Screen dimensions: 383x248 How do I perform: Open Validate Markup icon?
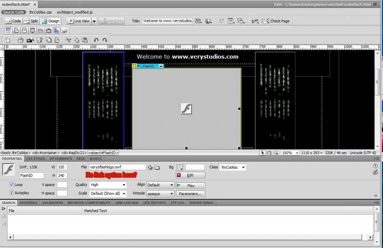coord(255,21)
